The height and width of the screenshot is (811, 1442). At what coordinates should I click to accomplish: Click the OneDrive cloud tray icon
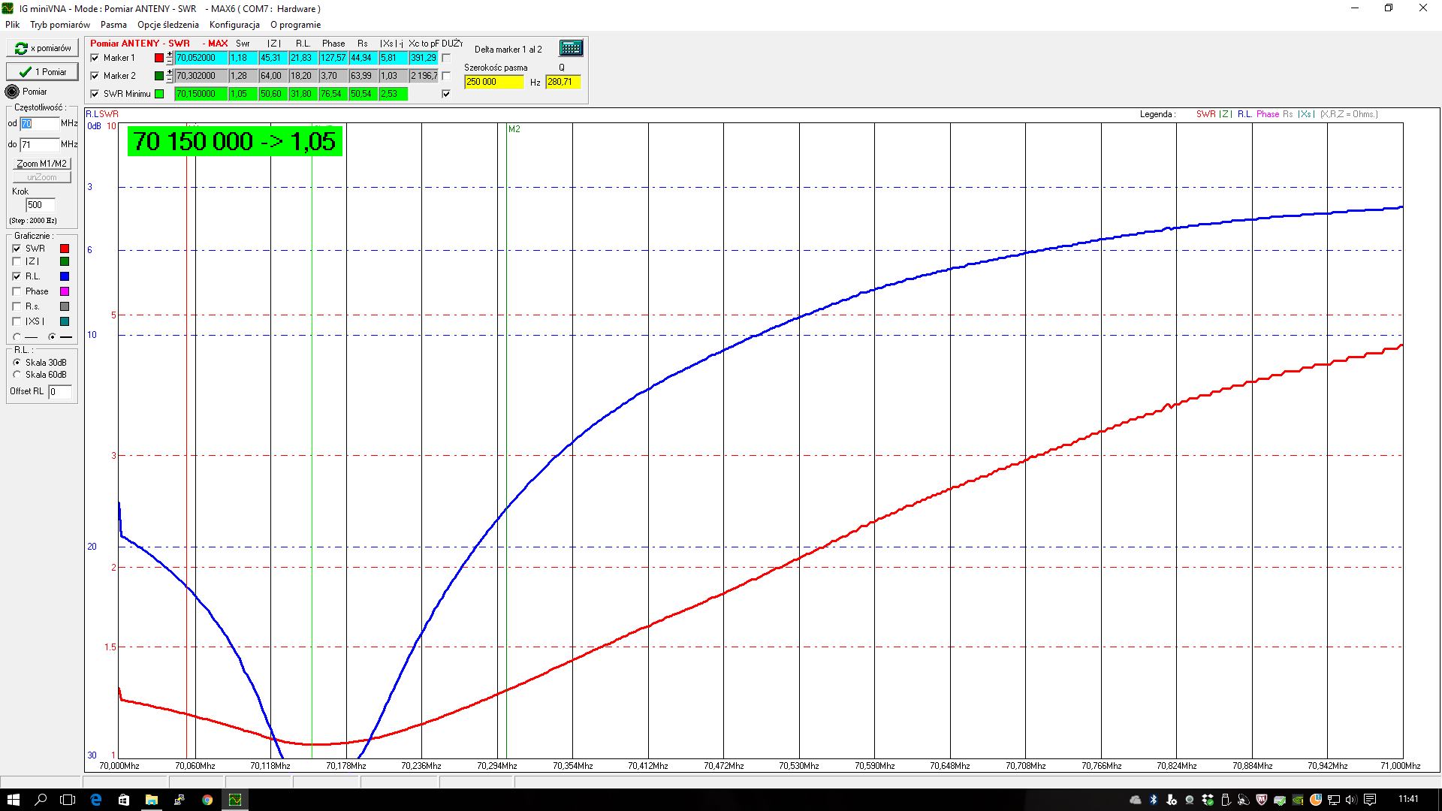1136,800
